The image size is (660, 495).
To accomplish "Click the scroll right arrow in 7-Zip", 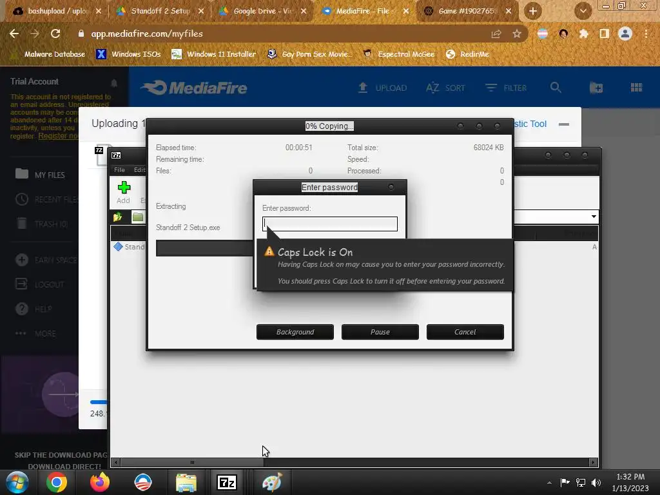I will click(594, 462).
